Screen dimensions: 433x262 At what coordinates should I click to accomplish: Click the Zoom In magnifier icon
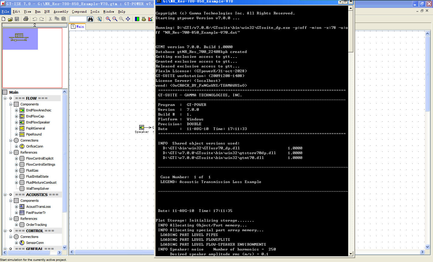pos(108,19)
